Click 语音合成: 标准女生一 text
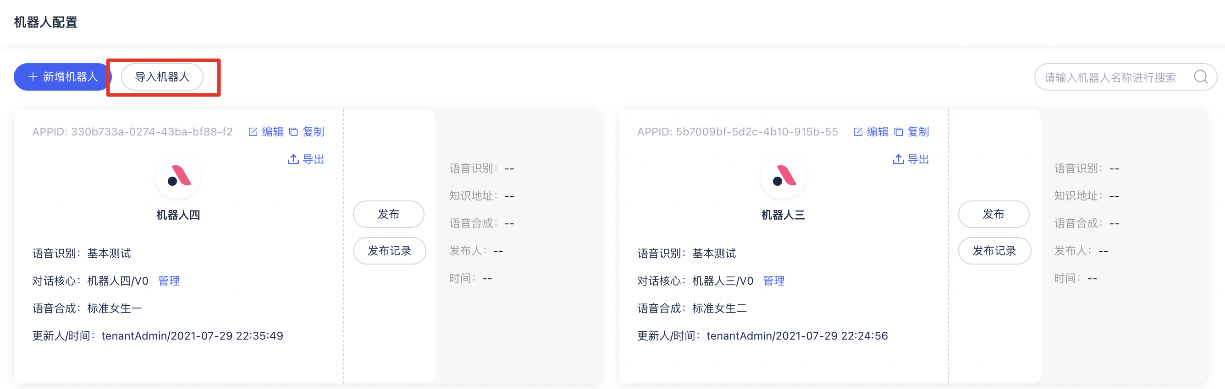Screen dimensions: 1225x389 point(87,308)
